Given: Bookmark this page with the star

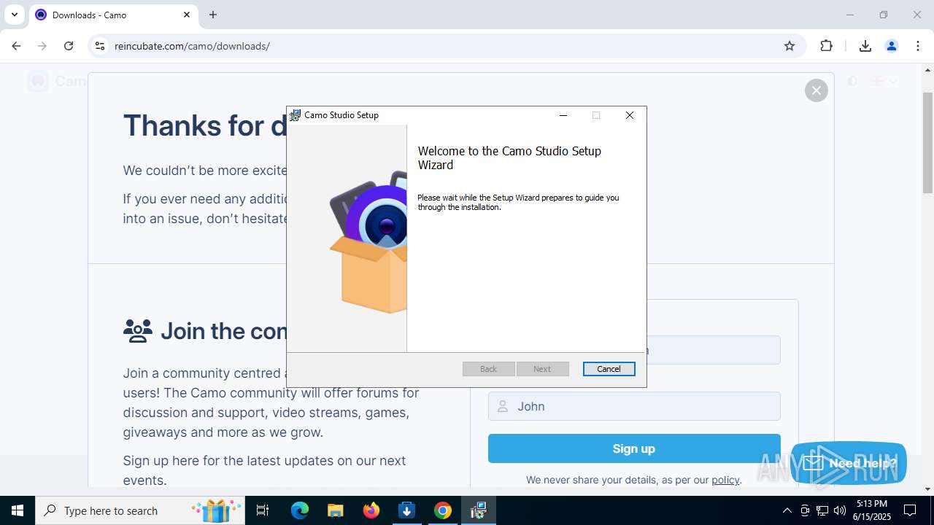Looking at the screenshot, I should (x=789, y=46).
